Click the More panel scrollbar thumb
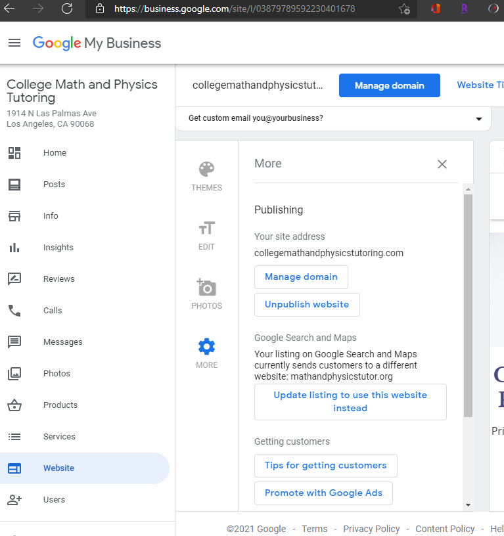504x536 pixels. point(468,305)
